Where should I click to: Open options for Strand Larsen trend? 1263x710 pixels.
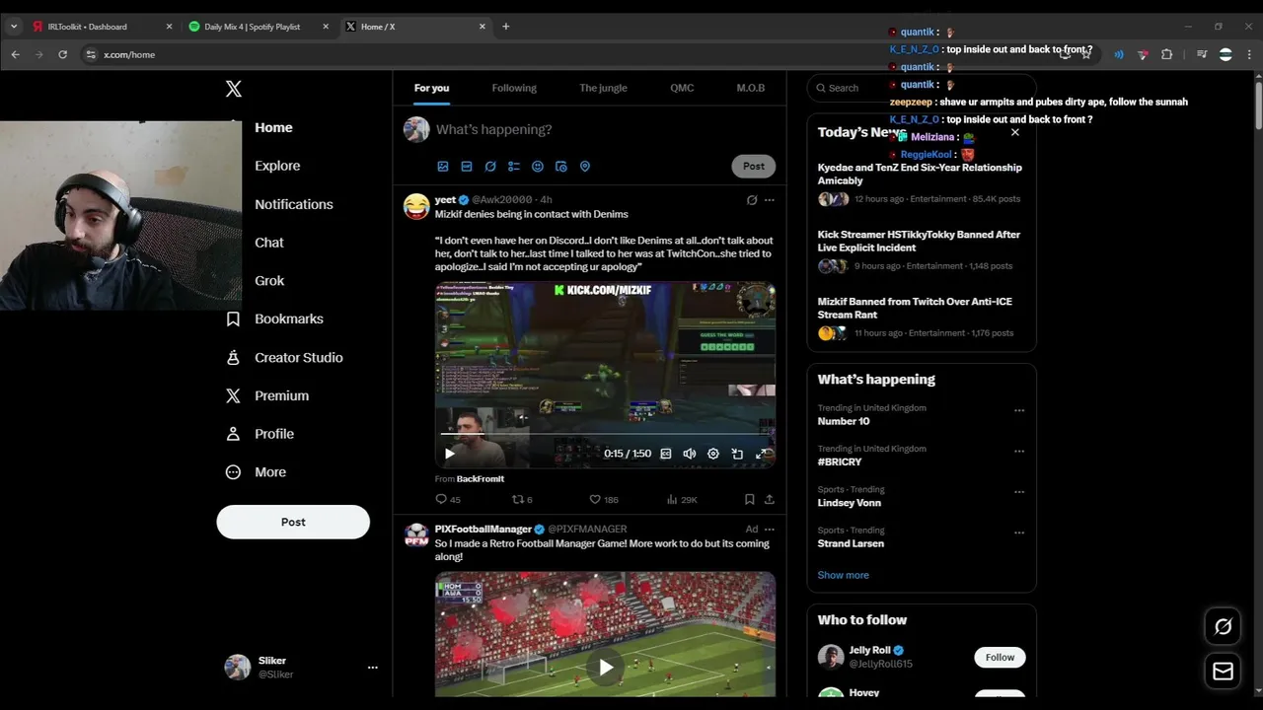[1019, 532]
